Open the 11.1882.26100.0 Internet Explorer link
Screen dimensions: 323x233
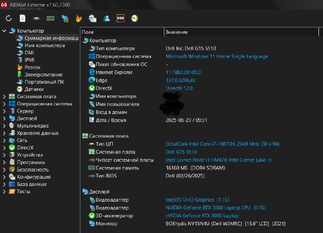pyautogui.click(x=183, y=72)
